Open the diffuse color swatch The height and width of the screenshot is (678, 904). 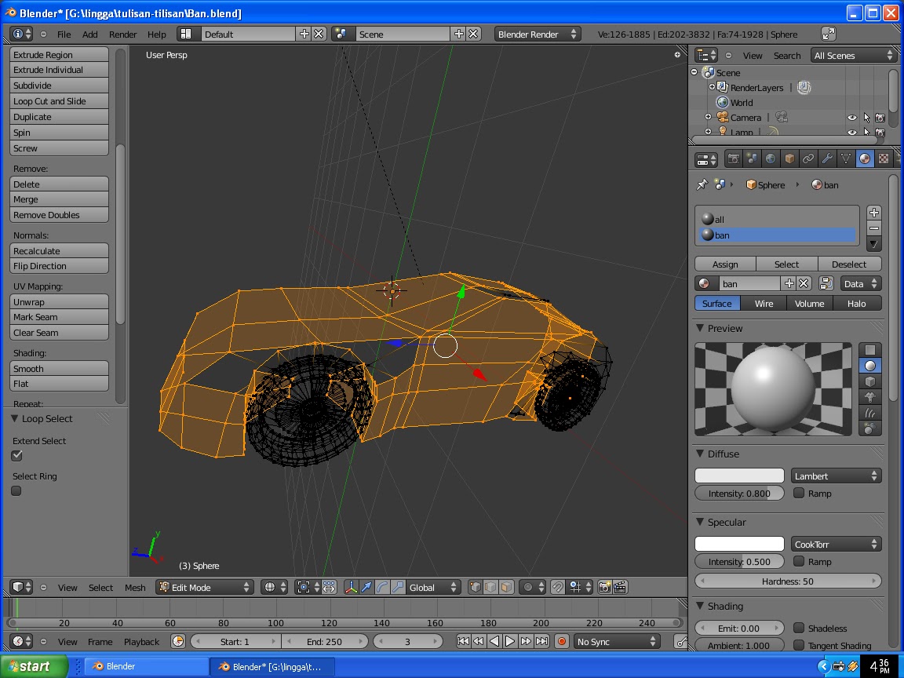740,476
